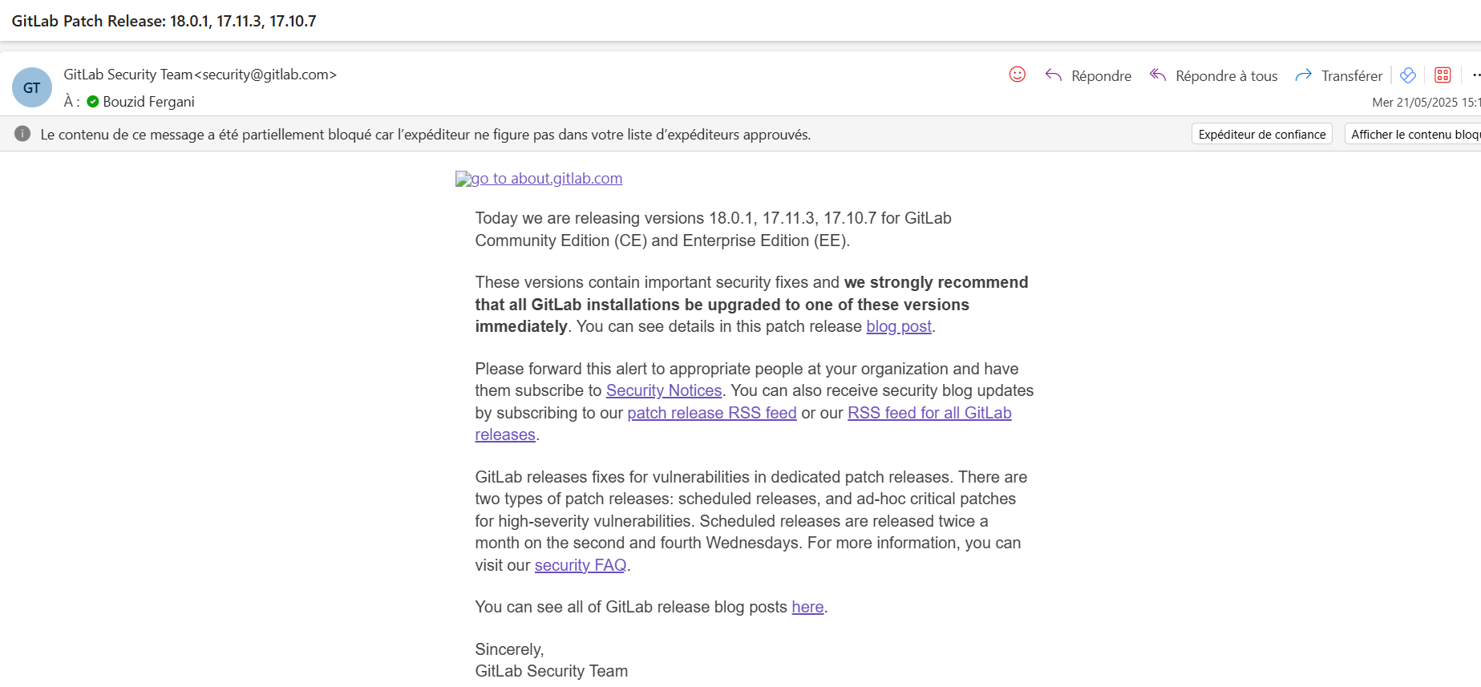Click the Répondre à tous double-arrow icon
Image resolution: width=1481 pixels, height=687 pixels.
coord(1158,75)
